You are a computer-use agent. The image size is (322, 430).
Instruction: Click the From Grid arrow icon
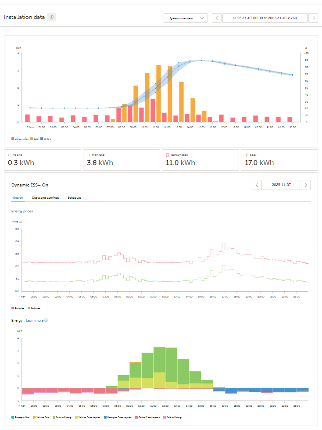(x=89, y=155)
